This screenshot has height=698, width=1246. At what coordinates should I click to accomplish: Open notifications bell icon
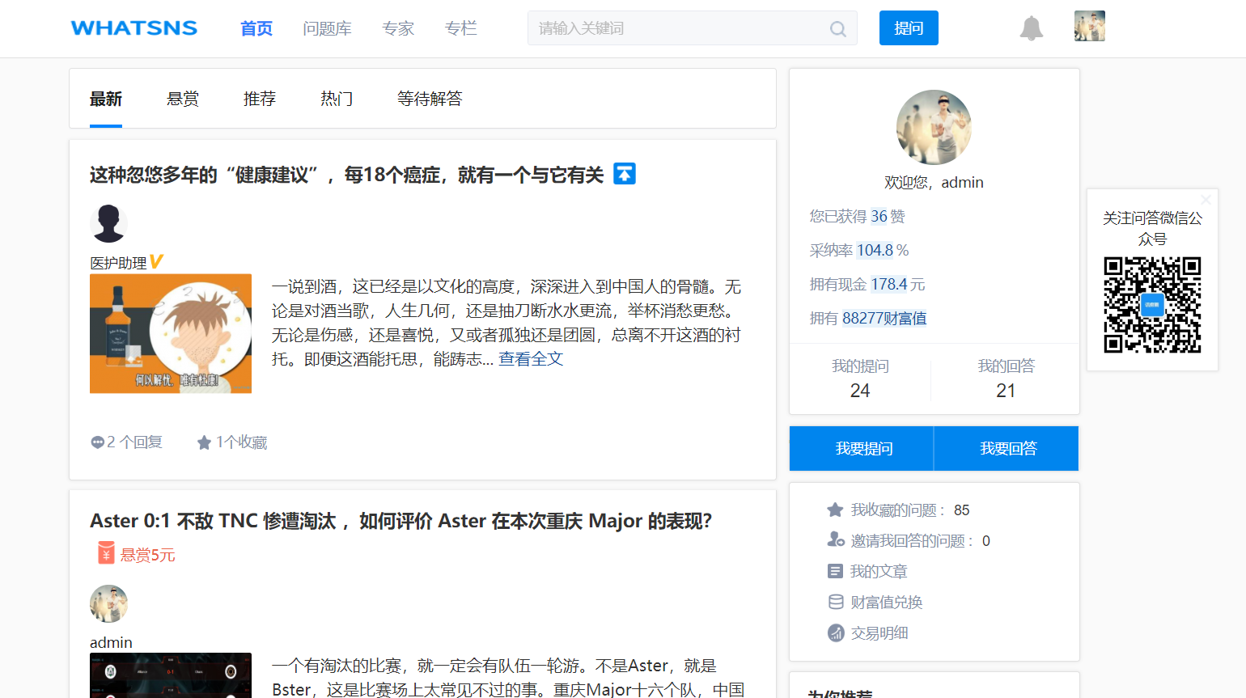pyautogui.click(x=1031, y=28)
